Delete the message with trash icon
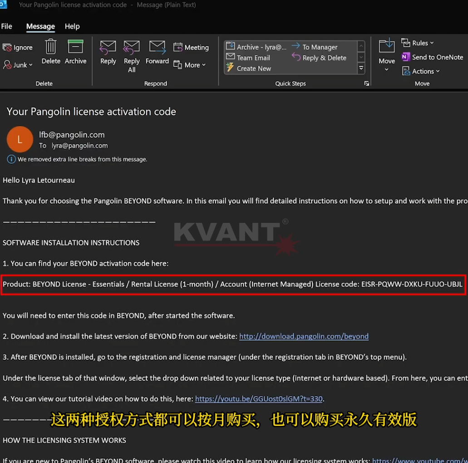This screenshot has height=463, width=468. point(51,52)
